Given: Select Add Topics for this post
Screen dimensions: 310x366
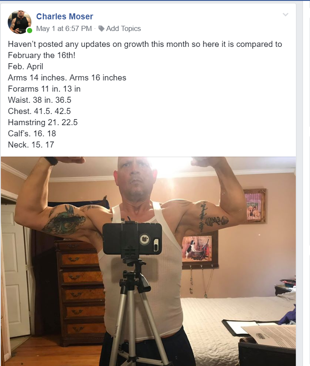Looking at the screenshot, I should click(x=123, y=28).
